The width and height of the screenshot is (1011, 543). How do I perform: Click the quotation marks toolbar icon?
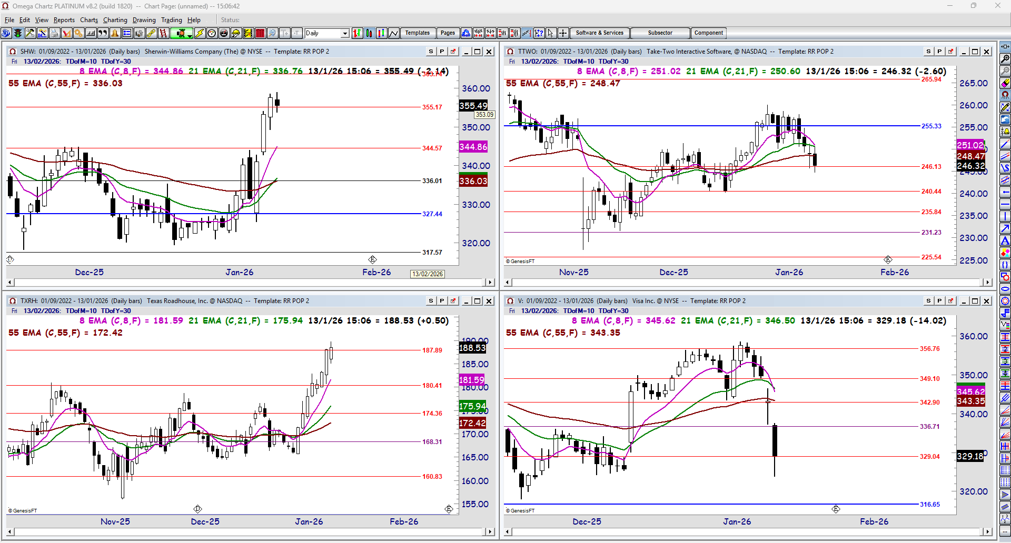click(103, 33)
